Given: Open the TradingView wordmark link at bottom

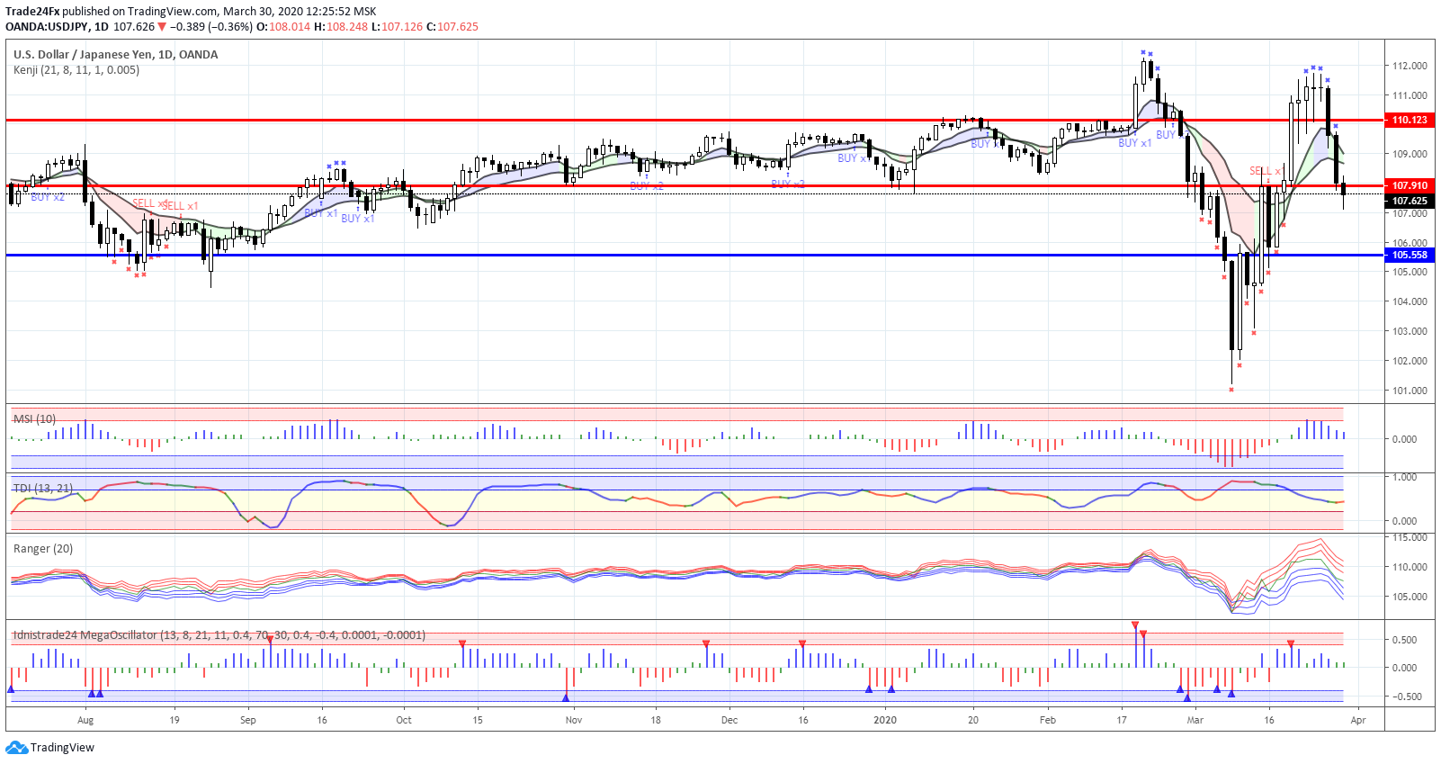Looking at the screenshot, I should pyautogui.click(x=62, y=748).
